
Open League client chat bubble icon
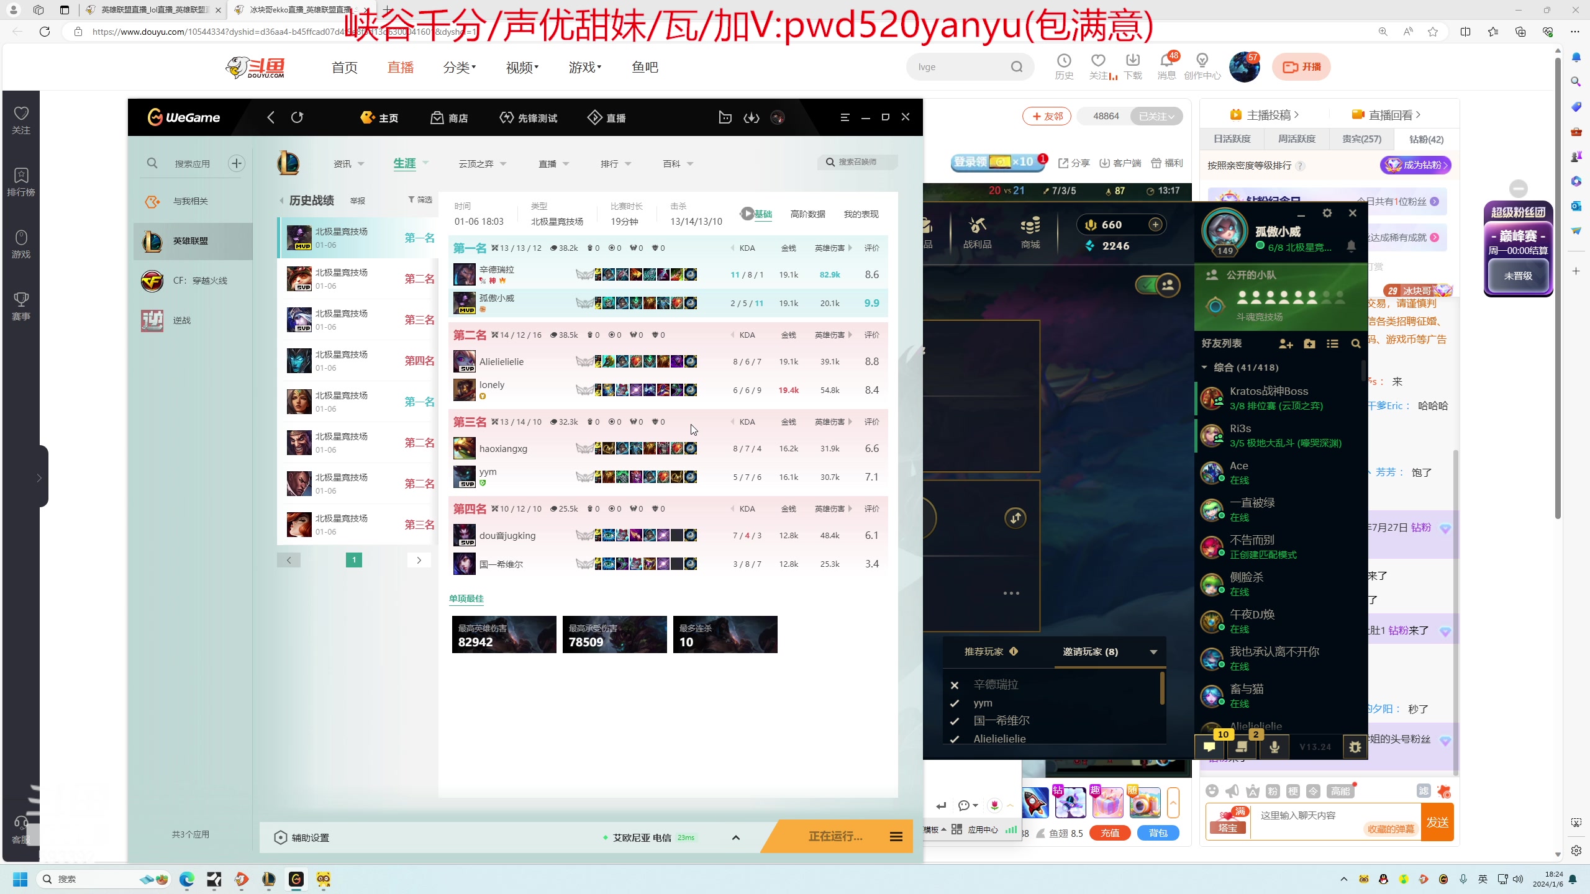tap(1209, 747)
